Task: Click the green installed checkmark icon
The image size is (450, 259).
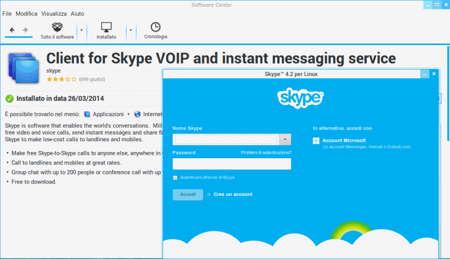Action: click(10, 99)
